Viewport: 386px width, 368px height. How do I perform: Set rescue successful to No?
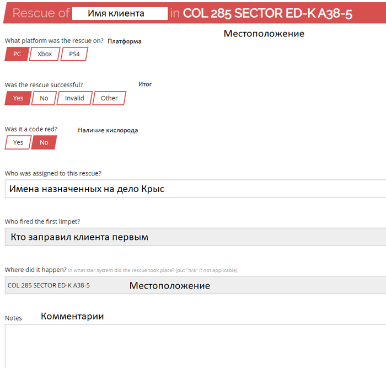point(44,98)
